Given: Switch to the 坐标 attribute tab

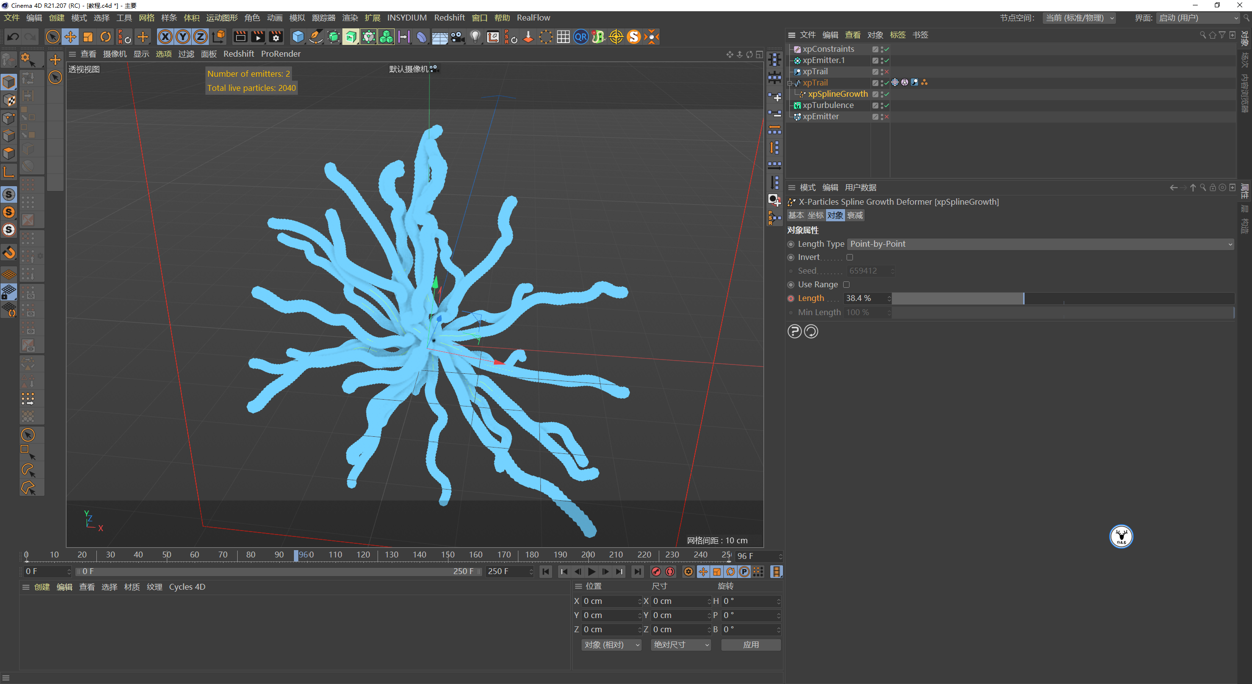Looking at the screenshot, I should 816,215.
